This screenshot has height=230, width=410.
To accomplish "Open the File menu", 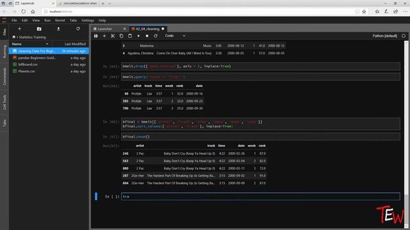I will point(14,20).
